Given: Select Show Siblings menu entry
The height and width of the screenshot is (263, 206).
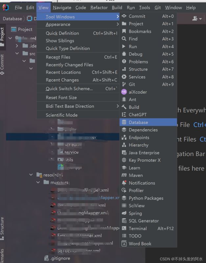Looking at the screenshot, I should pyautogui.click(x=78, y=41).
